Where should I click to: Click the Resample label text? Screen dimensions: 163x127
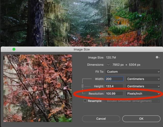pos(95,101)
